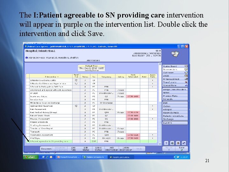Click Edit Status in bottom toolbar
This screenshot has height=172, width=229.
coord(86,149)
